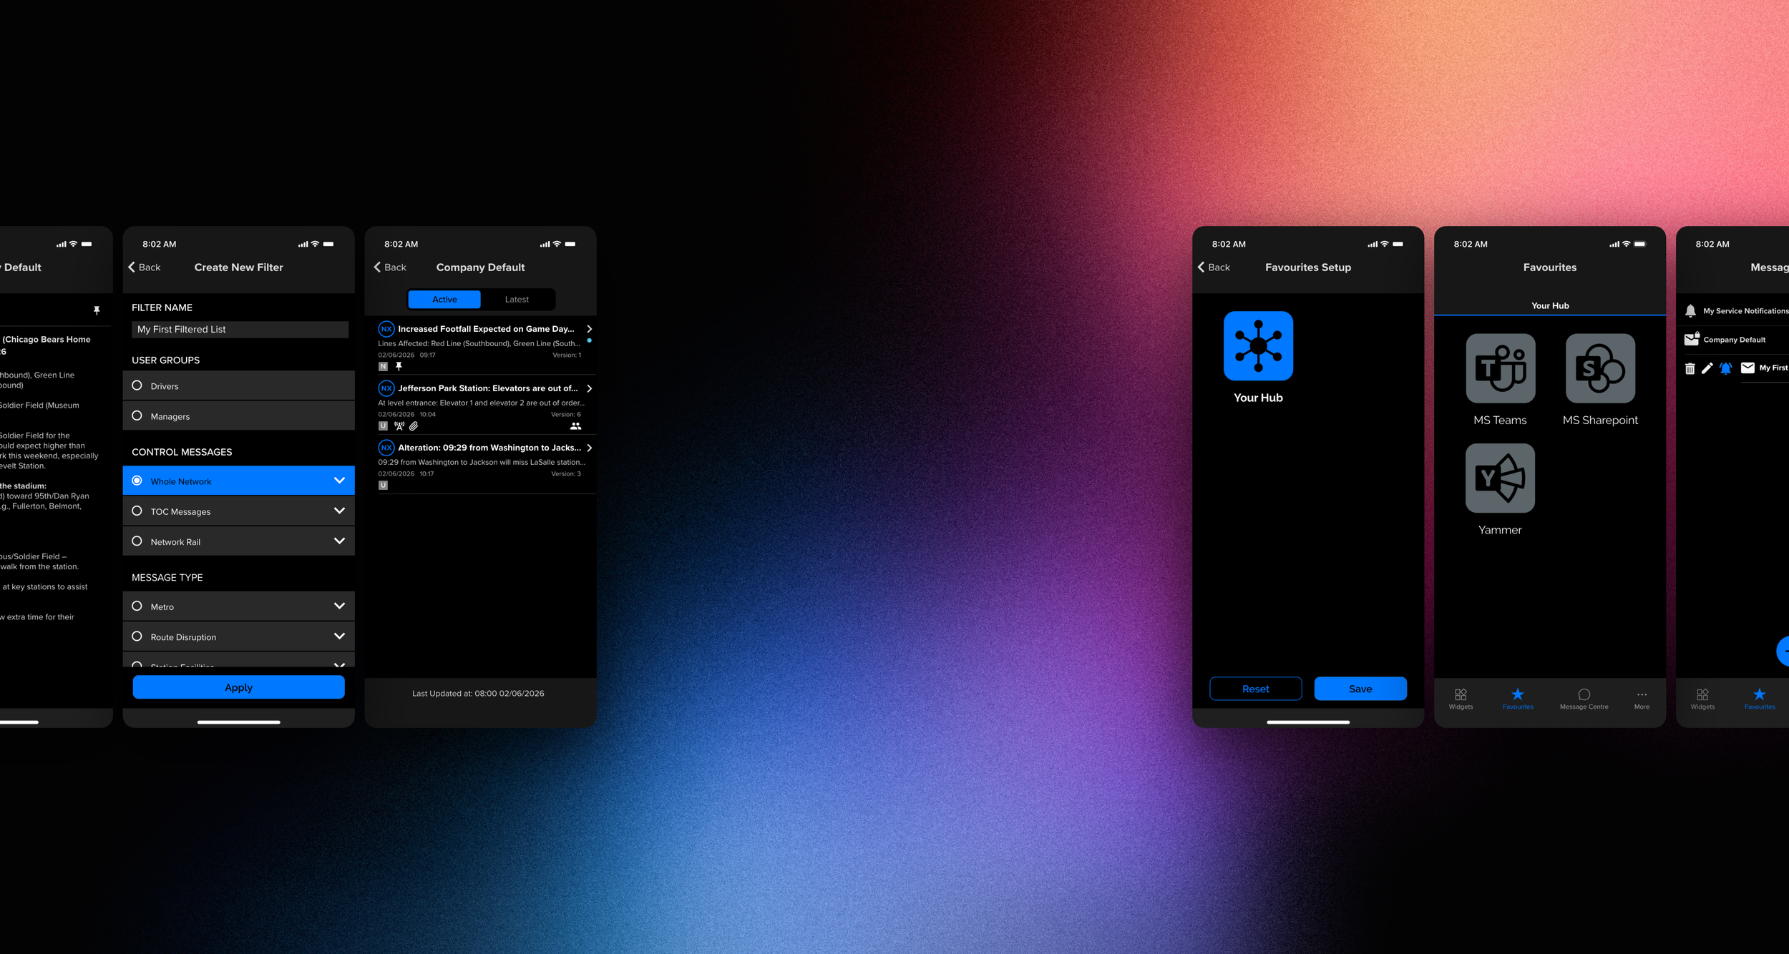
Task: Click the trash icon beside My First filter
Action: click(1690, 368)
